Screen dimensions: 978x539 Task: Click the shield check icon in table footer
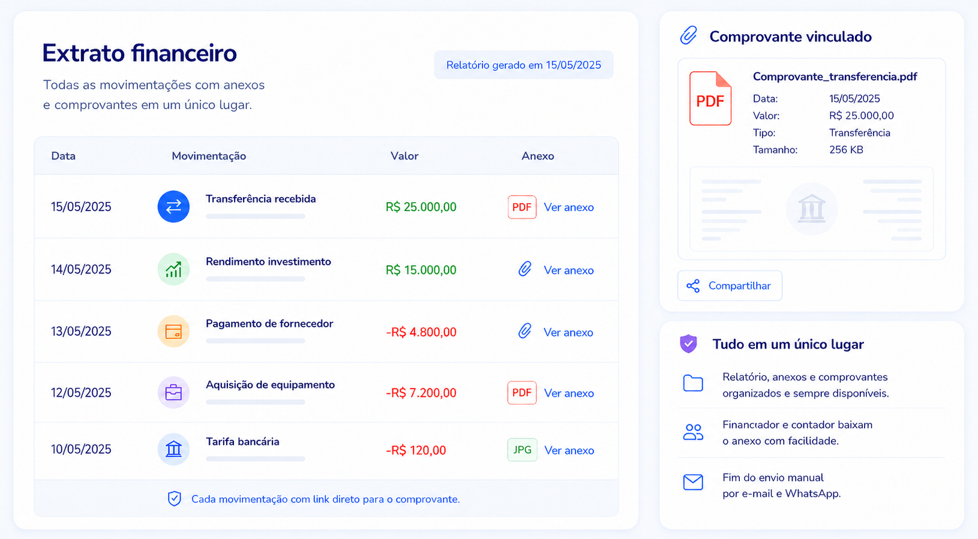[x=175, y=499]
